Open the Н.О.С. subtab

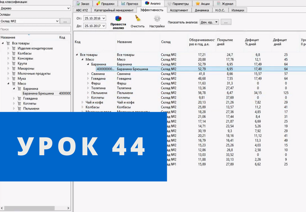coord(220,10)
